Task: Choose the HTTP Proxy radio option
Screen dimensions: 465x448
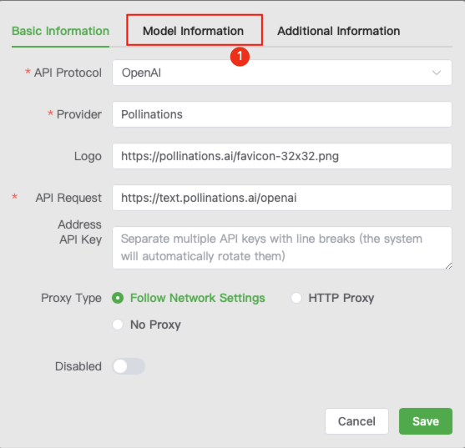Action: (296, 298)
